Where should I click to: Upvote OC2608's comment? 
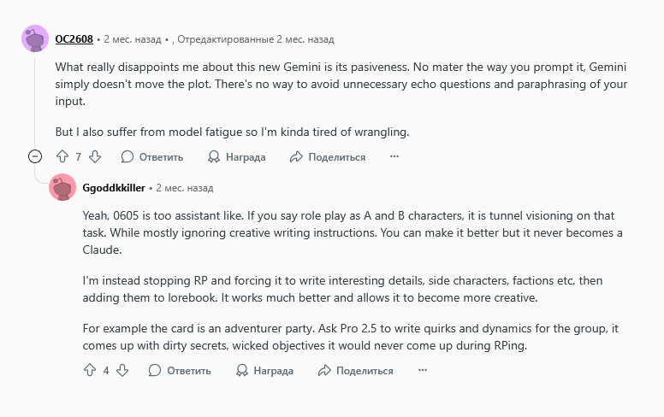62,156
